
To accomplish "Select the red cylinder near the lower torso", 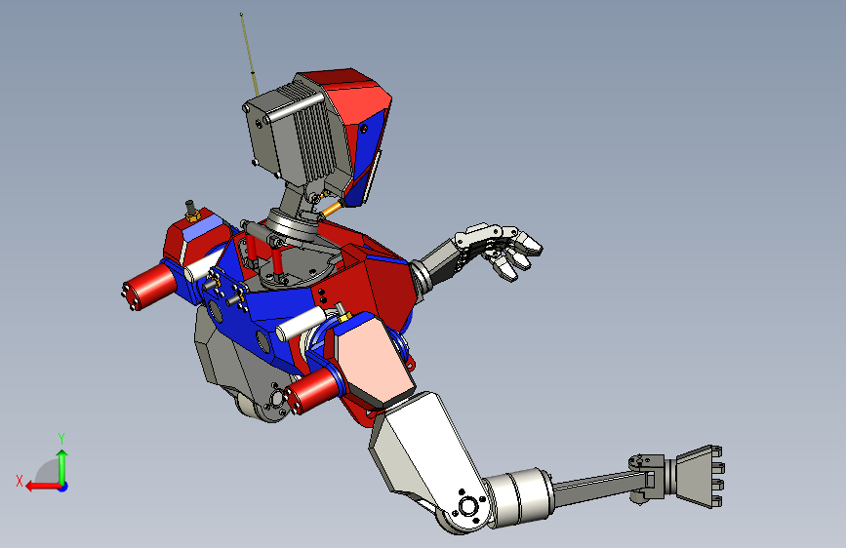I will (x=312, y=391).
